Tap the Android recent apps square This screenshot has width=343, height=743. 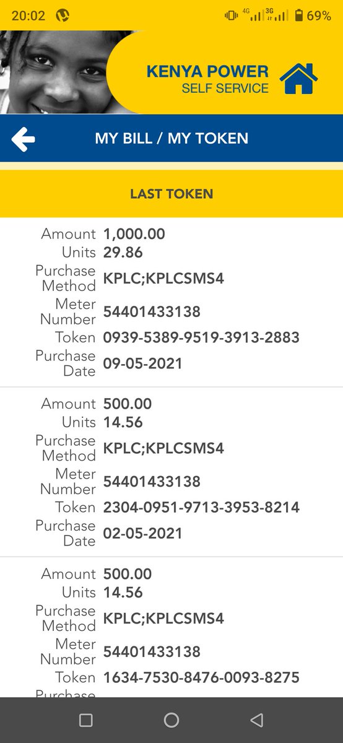(x=86, y=719)
